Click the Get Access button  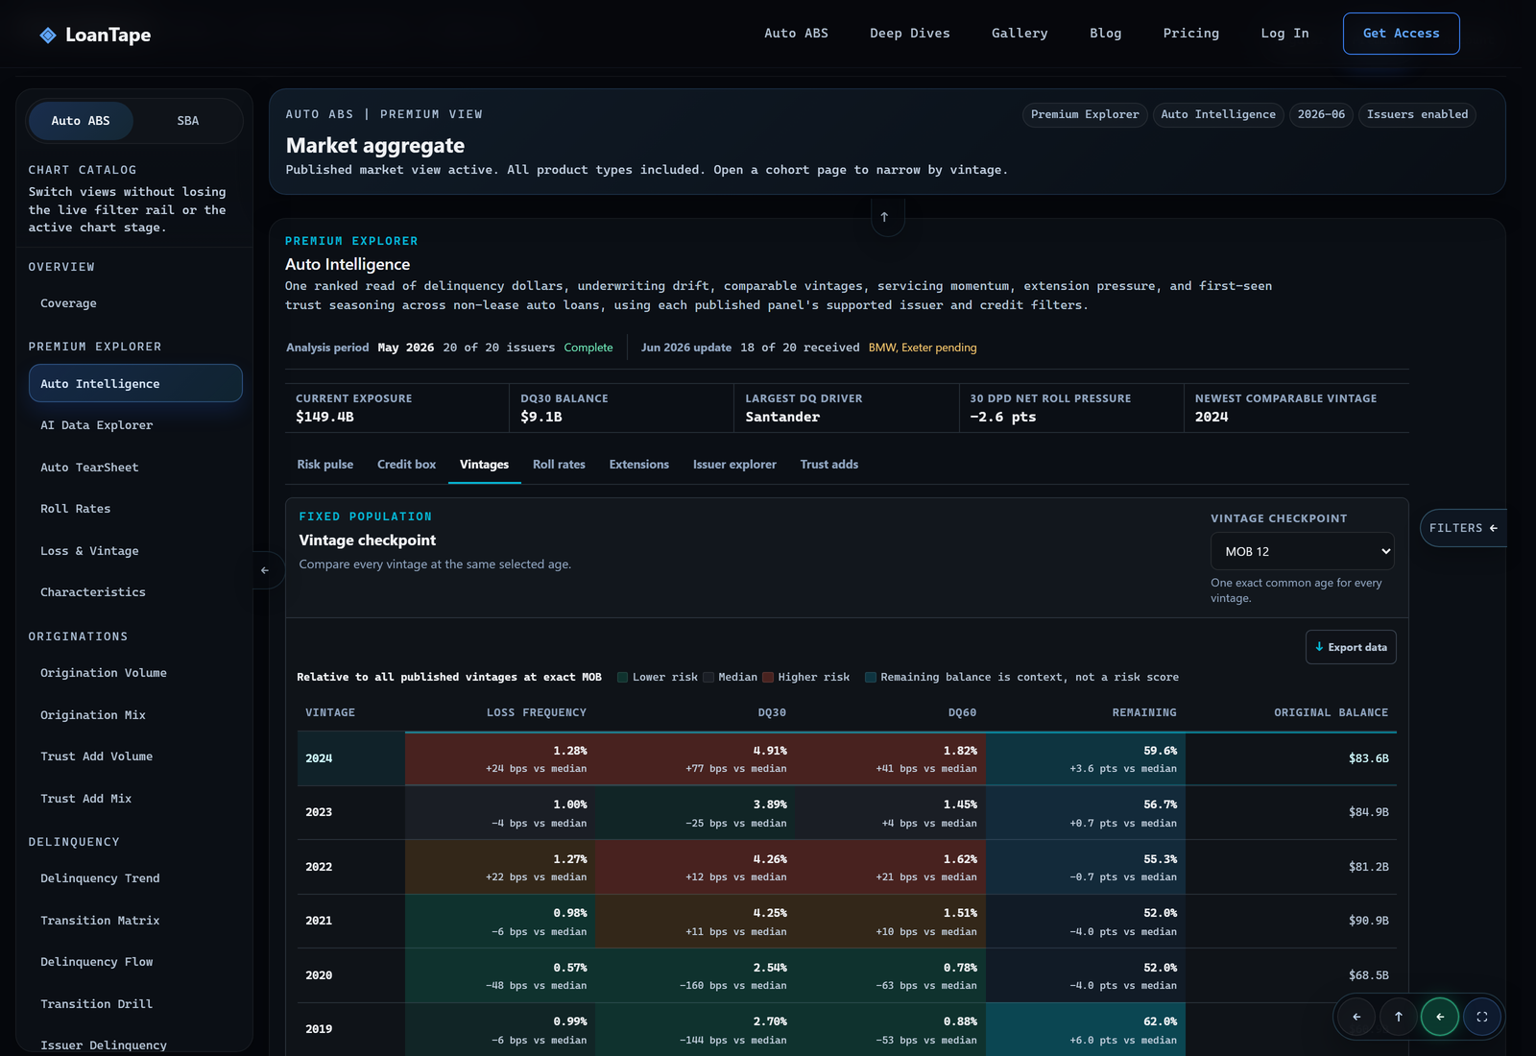point(1402,34)
